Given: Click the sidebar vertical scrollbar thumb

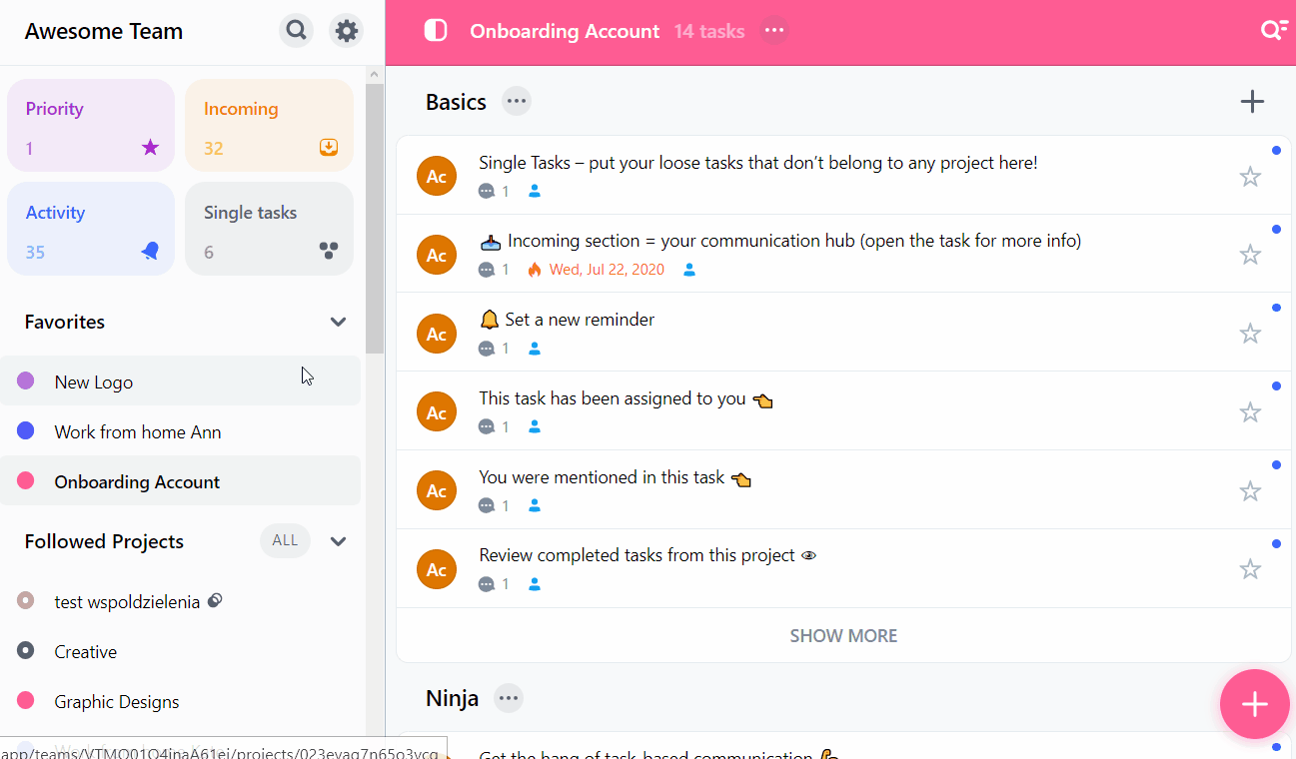Looking at the screenshot, I should point(375,219).
